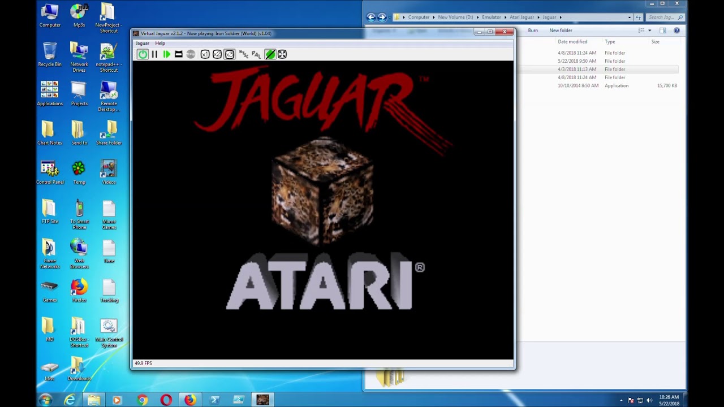Click New Volume (D:) breadcrumb

coord(455,18)
